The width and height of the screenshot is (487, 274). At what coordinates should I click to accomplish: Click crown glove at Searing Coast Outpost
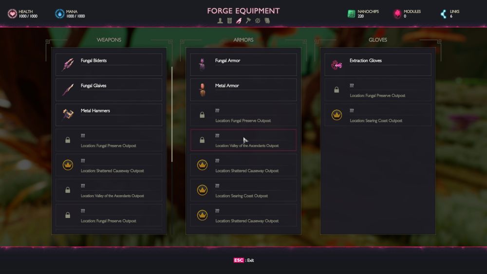point(378,115)
